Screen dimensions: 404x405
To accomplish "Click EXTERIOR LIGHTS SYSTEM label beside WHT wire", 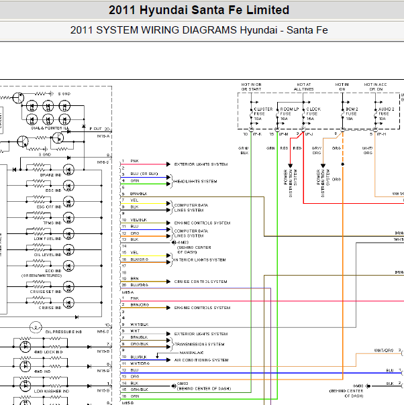I will point(201,334).
